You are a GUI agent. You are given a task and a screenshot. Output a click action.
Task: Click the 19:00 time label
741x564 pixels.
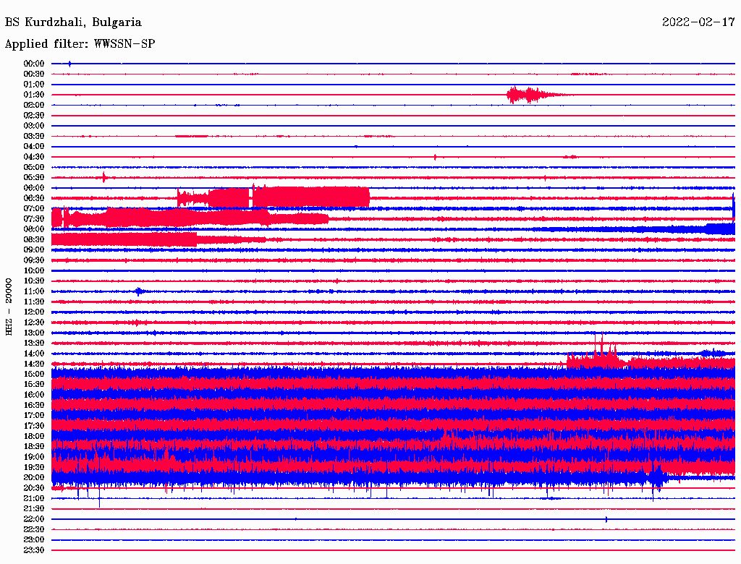pos(34,457)
